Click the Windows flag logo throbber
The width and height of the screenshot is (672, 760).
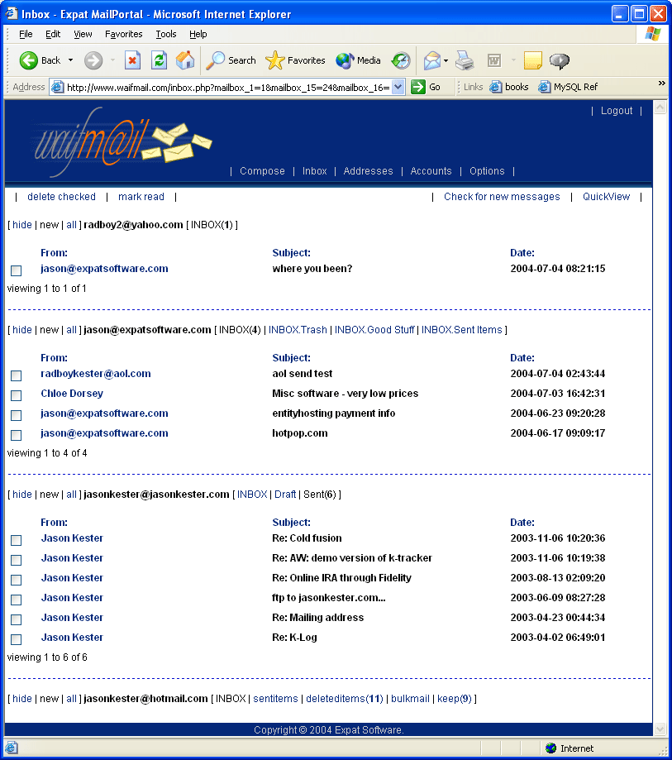653,34
